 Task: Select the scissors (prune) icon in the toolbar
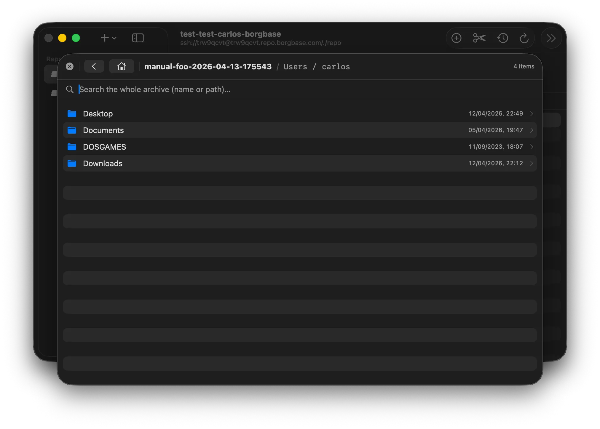point(479,38)
